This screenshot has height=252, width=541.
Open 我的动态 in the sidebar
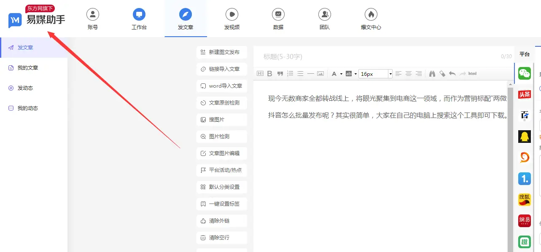(34, 108)
